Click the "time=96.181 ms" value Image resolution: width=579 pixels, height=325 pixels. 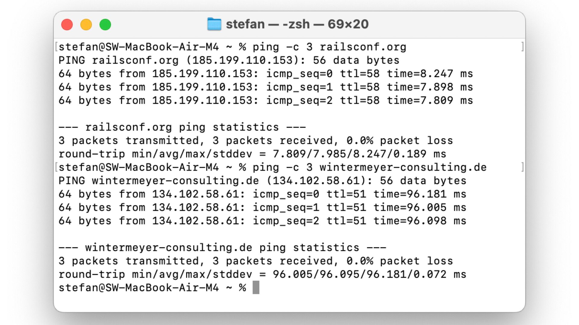click(420, 194)
